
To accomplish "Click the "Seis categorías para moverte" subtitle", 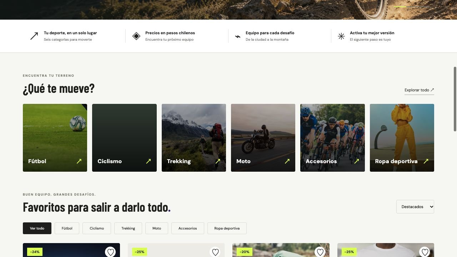I will (x=68, y=40).
